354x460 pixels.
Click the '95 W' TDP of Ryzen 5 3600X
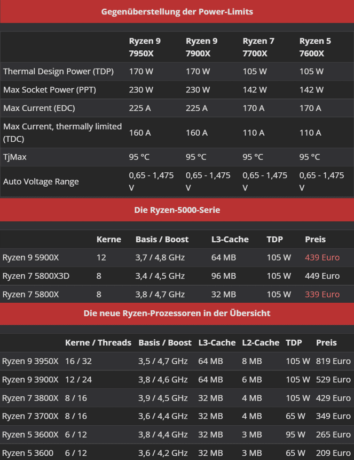(295, 435)
